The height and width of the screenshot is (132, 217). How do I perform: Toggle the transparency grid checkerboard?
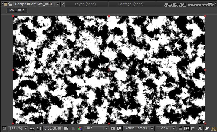click(119, 128)
